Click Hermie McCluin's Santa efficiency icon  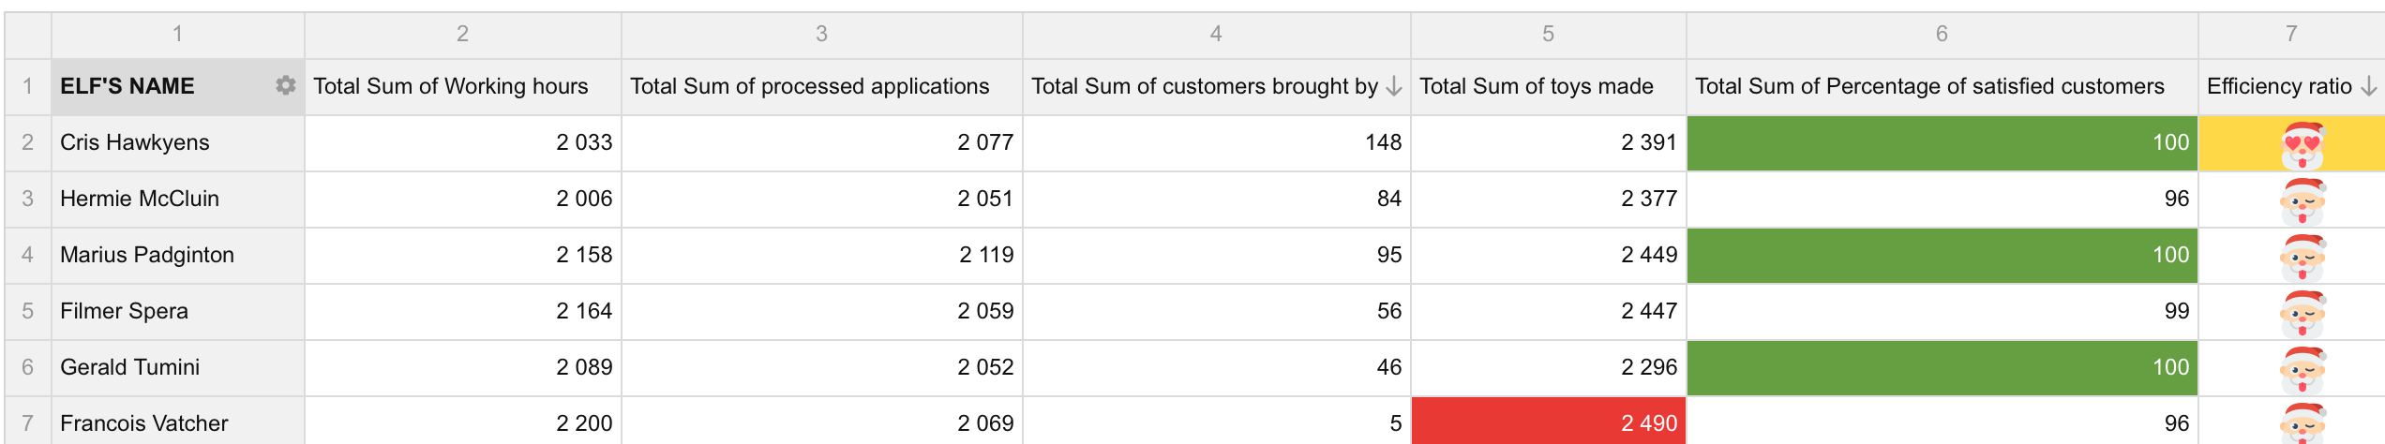coord(2302,200)
